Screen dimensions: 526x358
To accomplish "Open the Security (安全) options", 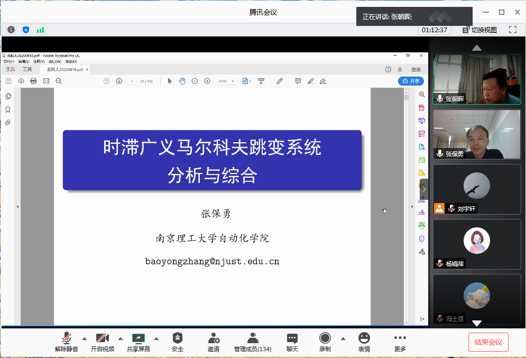I will pyautogui.click(x=178, y=342).
